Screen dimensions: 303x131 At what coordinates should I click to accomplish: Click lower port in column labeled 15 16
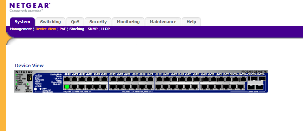(x=120, y=87)
